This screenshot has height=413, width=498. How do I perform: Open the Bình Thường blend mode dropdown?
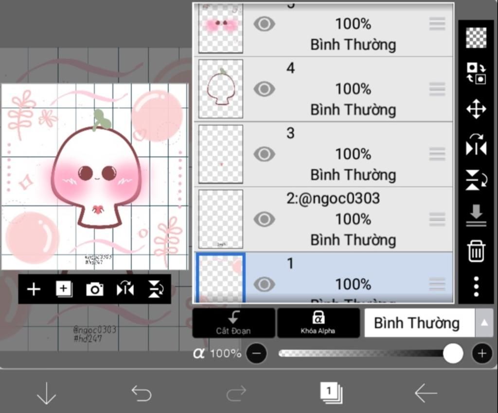tap(420, 323)
